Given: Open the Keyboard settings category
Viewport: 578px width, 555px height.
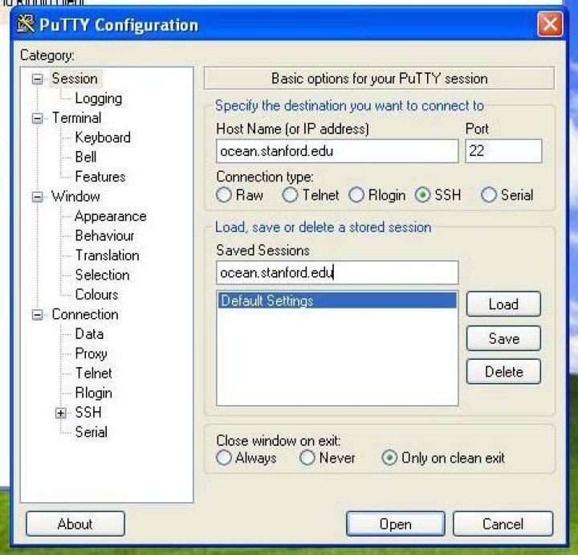Looking at the screenshot, I should tap(103, 137).
